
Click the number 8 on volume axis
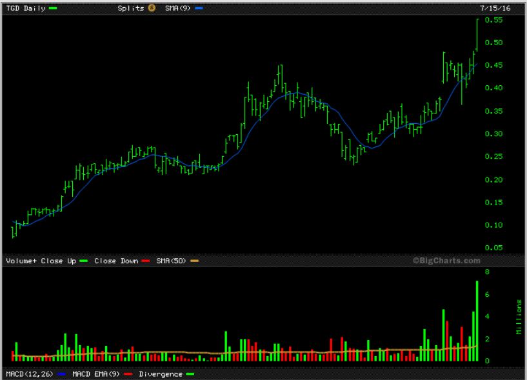tap(487, 272)
